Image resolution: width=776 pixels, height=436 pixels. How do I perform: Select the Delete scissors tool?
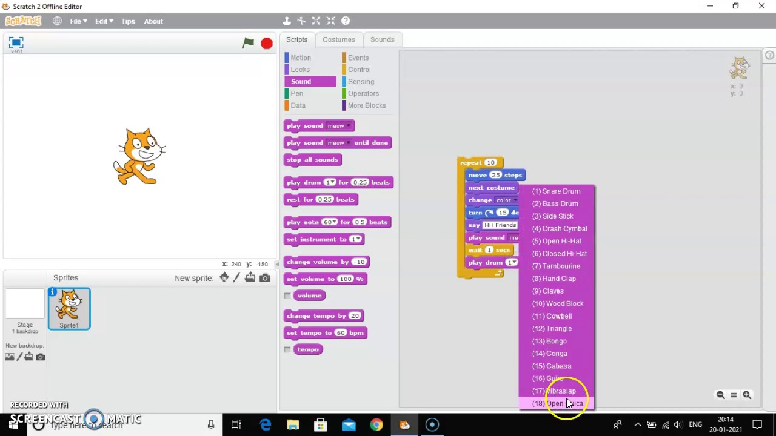[x=301, y=21]
